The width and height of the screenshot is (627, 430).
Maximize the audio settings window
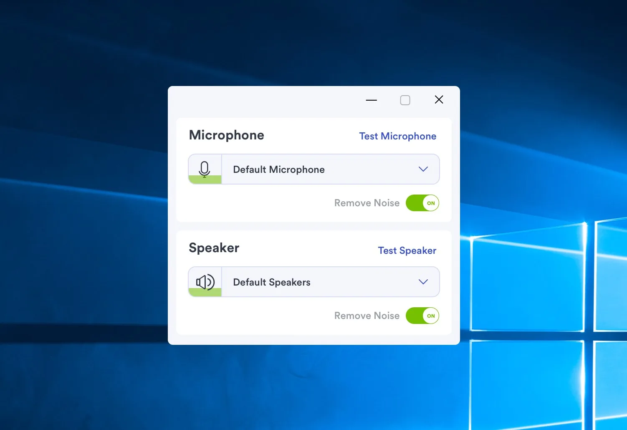point(405,100)
